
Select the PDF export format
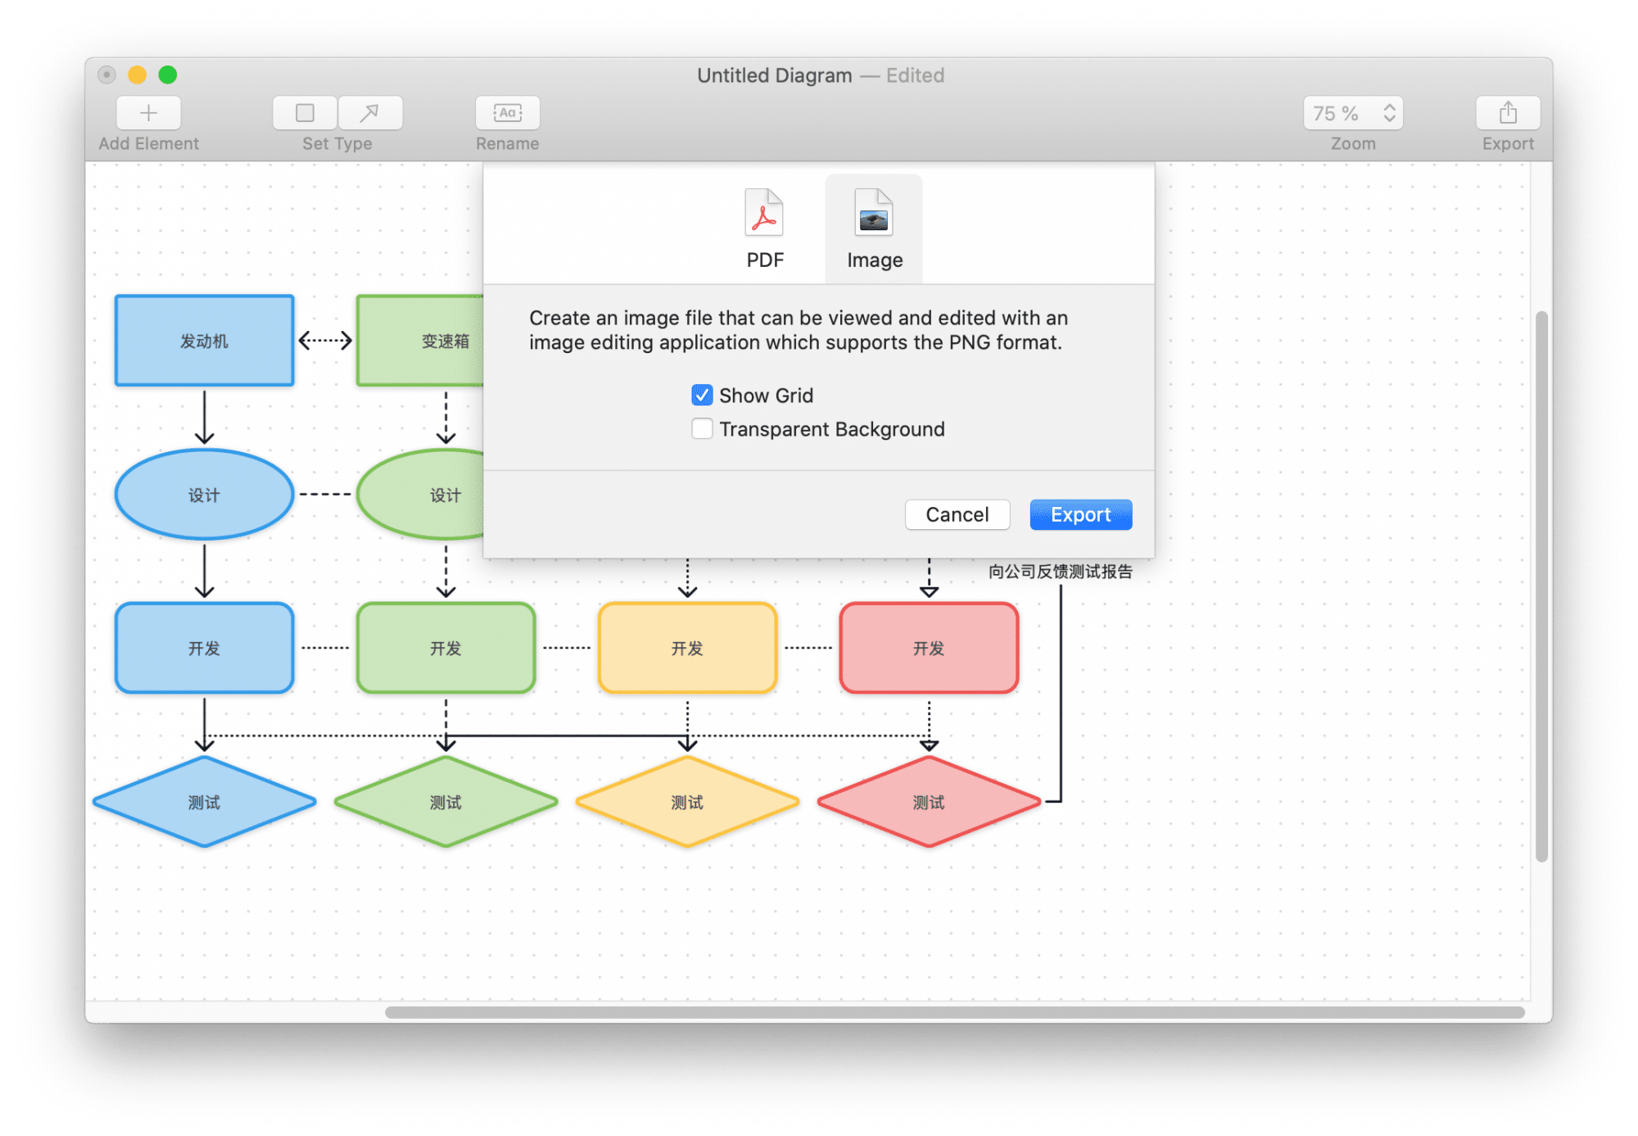pyautogui.click(x=764, y=229)
